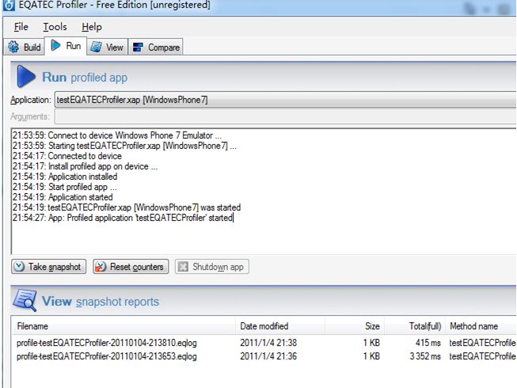The image size is (517, 388).
Task: Click the EQATEC Profiler title bar icon
Action: pyautogui.click(x=9, y=5)
